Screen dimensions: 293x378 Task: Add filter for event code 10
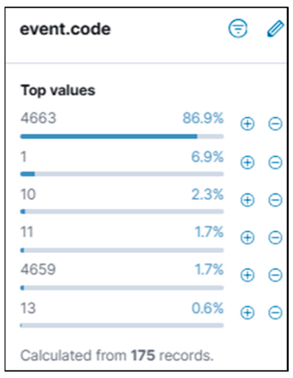point(248,200)
